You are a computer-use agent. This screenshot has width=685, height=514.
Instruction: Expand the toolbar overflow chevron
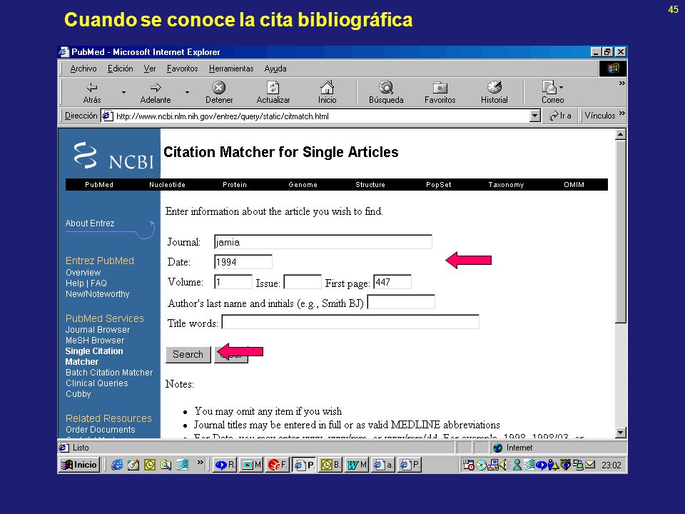(x=621, y=83)
